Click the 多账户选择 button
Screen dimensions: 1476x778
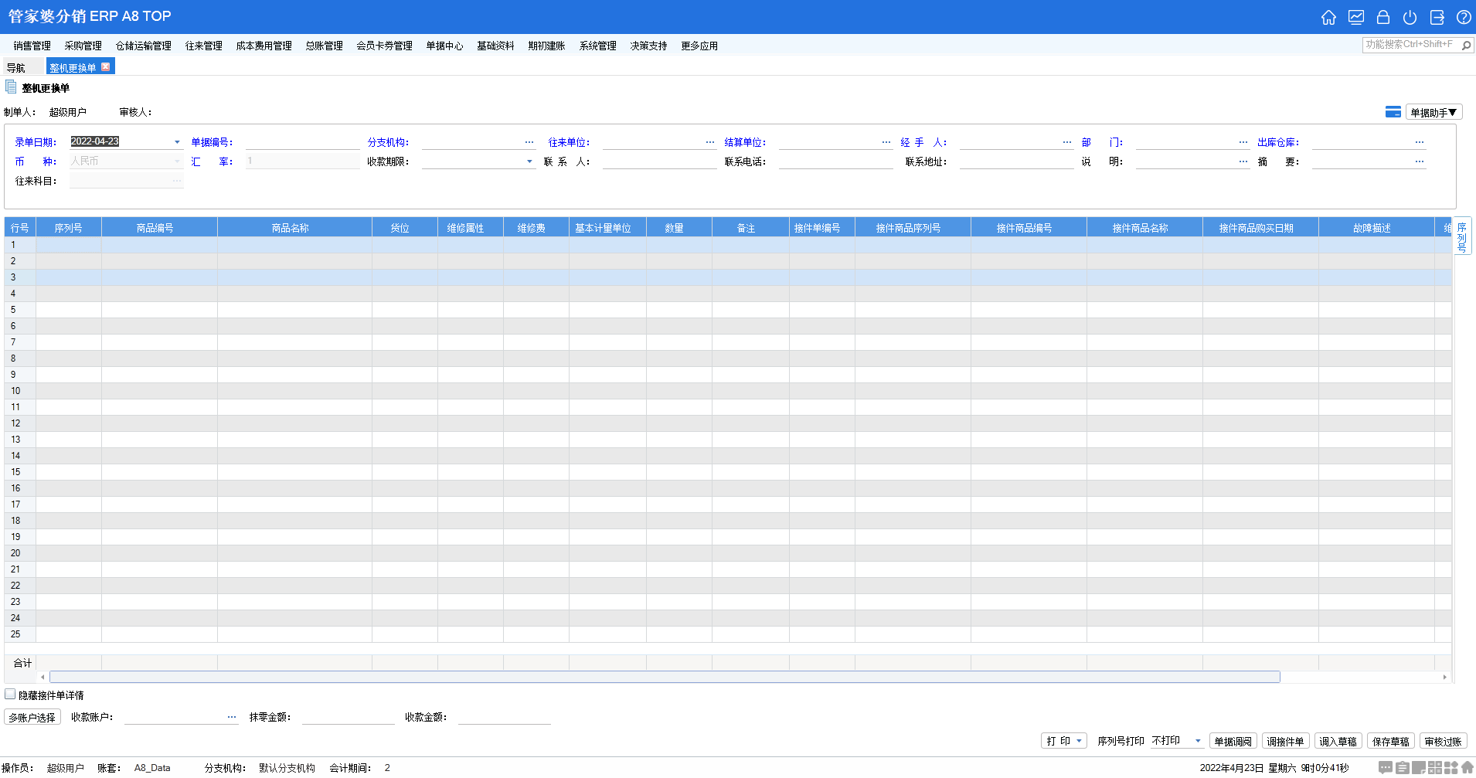click(32, 717)
